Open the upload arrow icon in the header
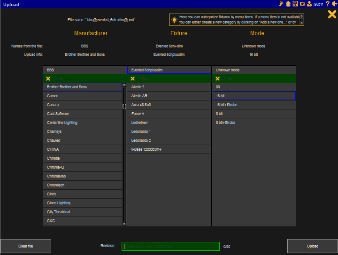 point(288,4)
